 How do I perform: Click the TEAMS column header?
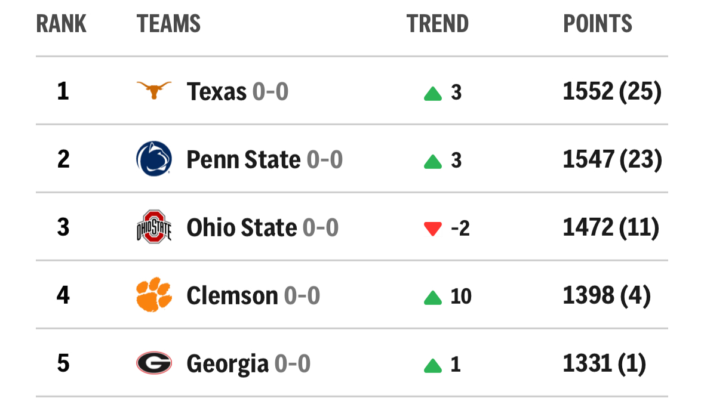pos(168,24)
